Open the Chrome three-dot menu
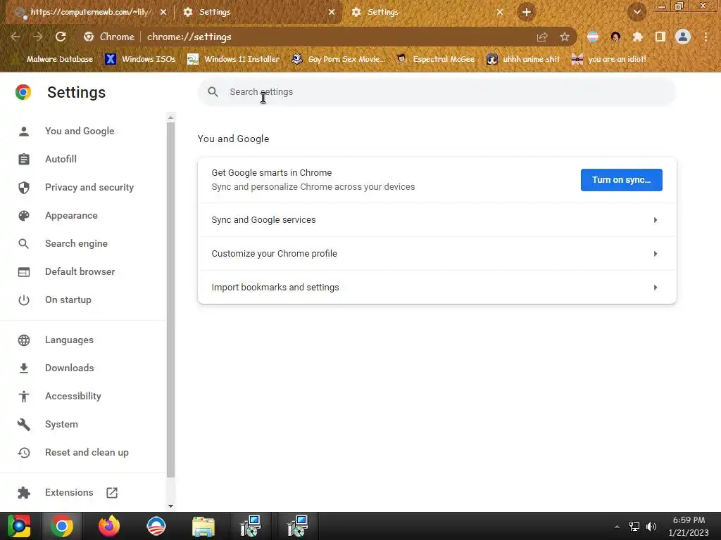This screenshot has height=540, width=721. click(706, 37)
